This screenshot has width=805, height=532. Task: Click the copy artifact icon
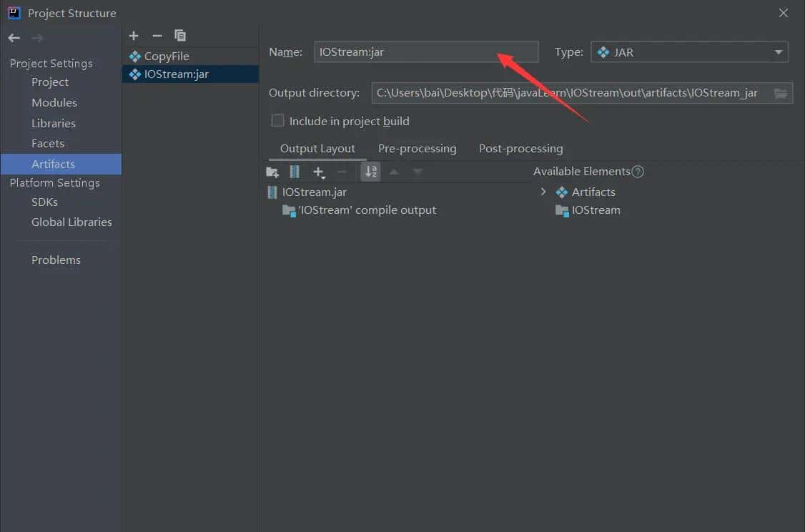pyautogui.click(x=180, y=36)
